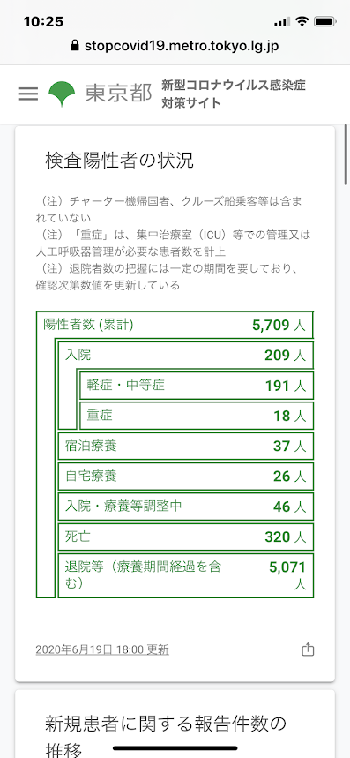Tap the 10:25 clock in the status bar
The image size is (350, 758).
pos(43,22)
